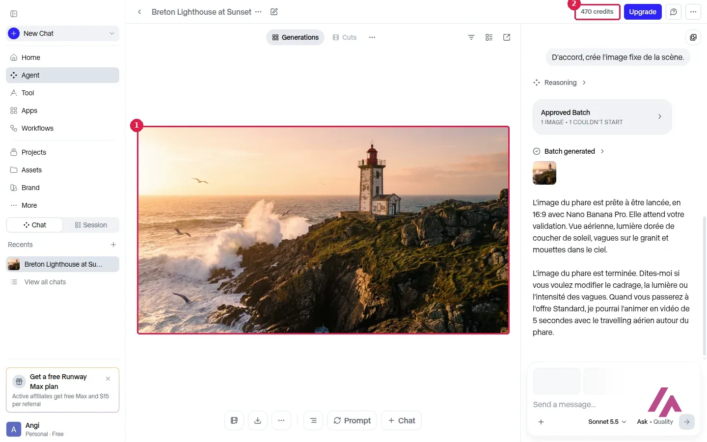Open the ellipsis menu next to Cuts tab
Image resolution: width=707 pixels, height=442 pixels.
pos(372,37)
